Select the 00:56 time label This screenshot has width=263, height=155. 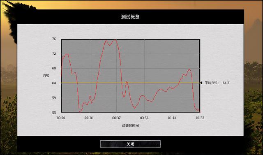tap(144, 118)
